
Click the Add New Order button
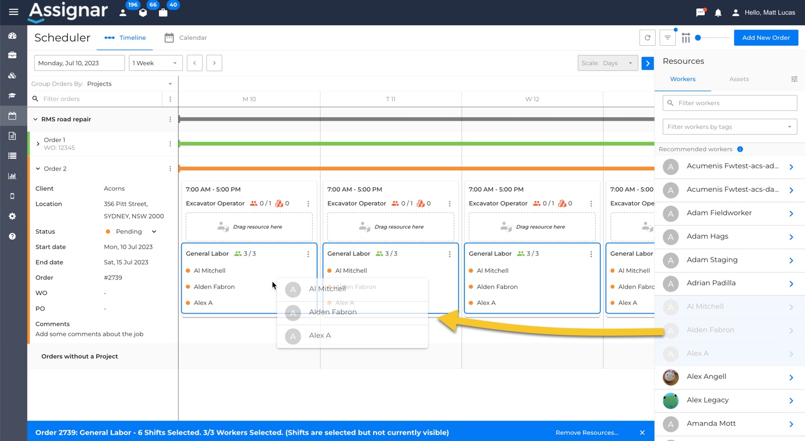tap(765, 37)
